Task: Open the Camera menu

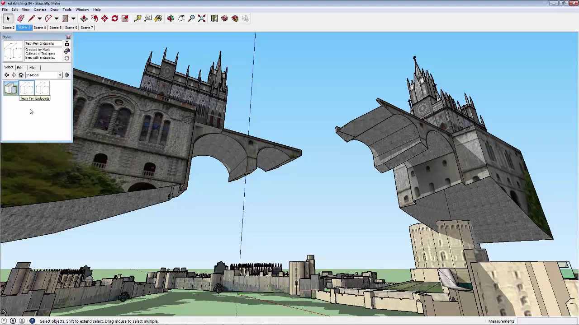Action: [40, 9]
